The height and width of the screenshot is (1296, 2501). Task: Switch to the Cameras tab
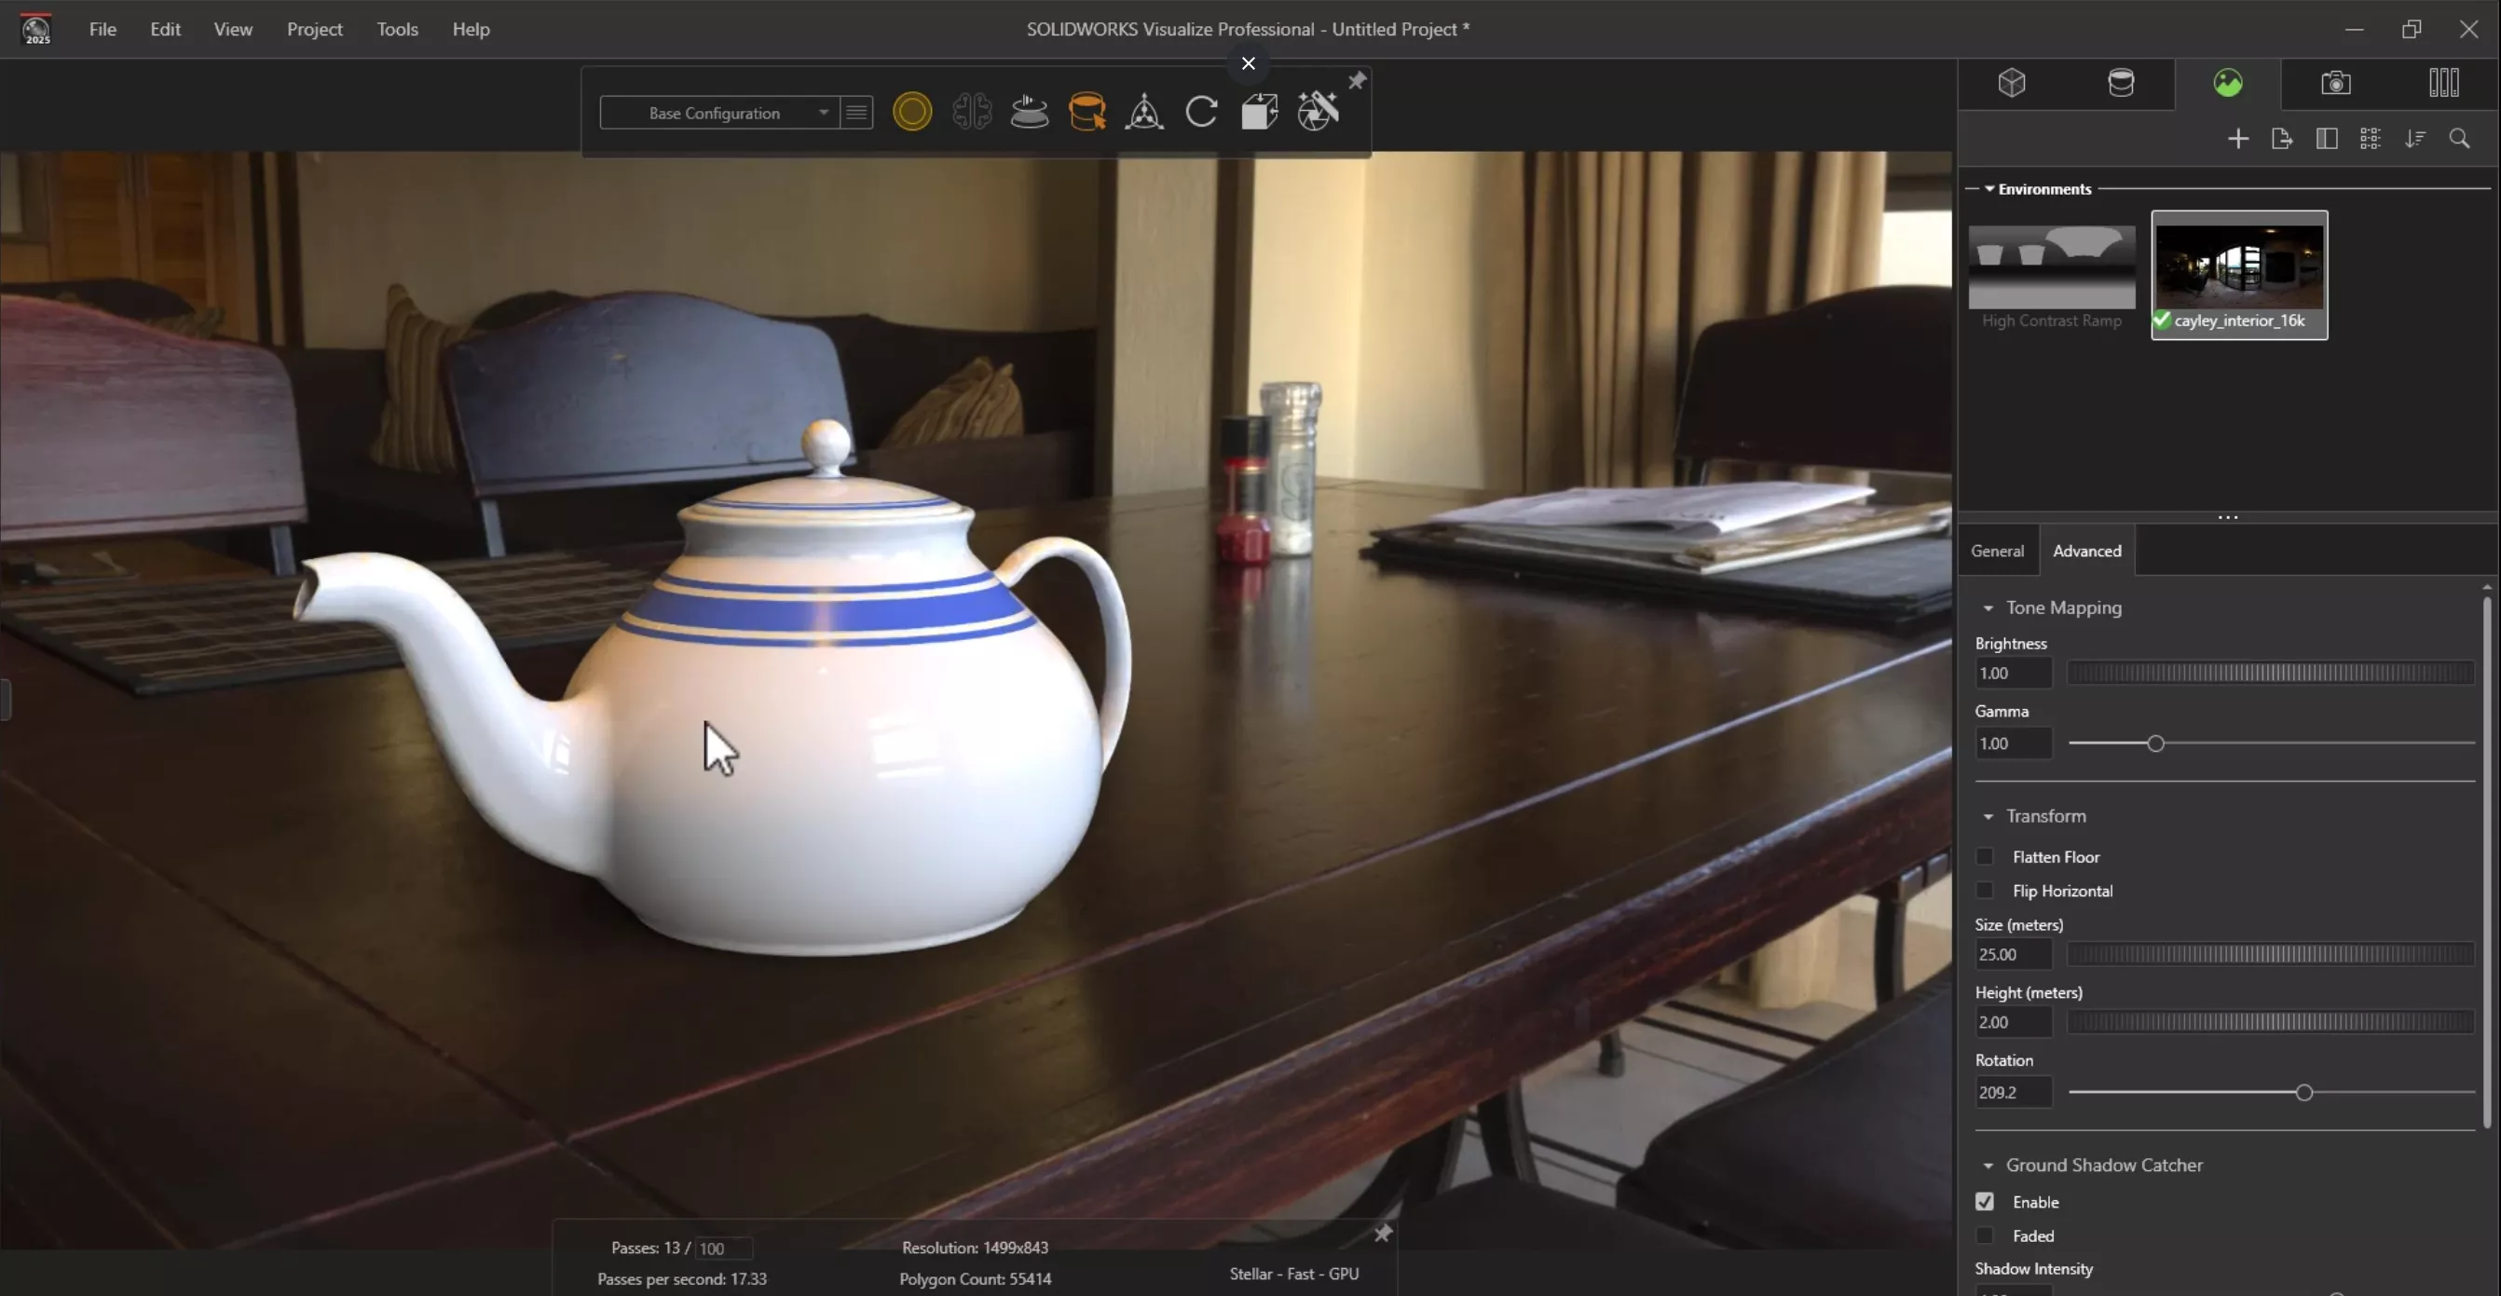[x=2335, y=83]
